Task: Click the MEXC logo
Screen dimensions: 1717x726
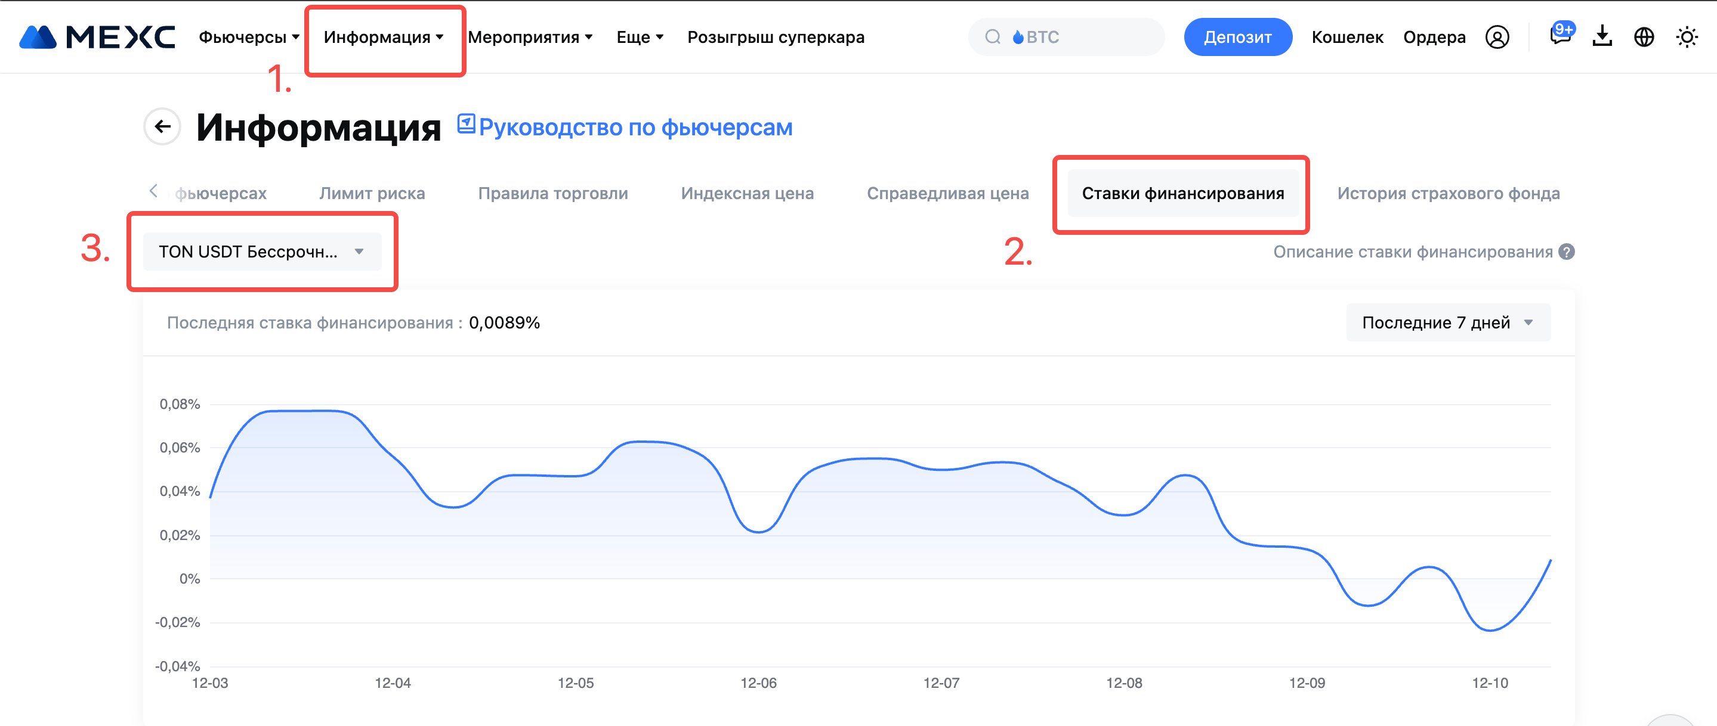Action: pos(97,38)
